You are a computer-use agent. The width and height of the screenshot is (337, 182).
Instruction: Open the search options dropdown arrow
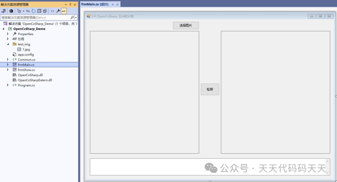76,18
